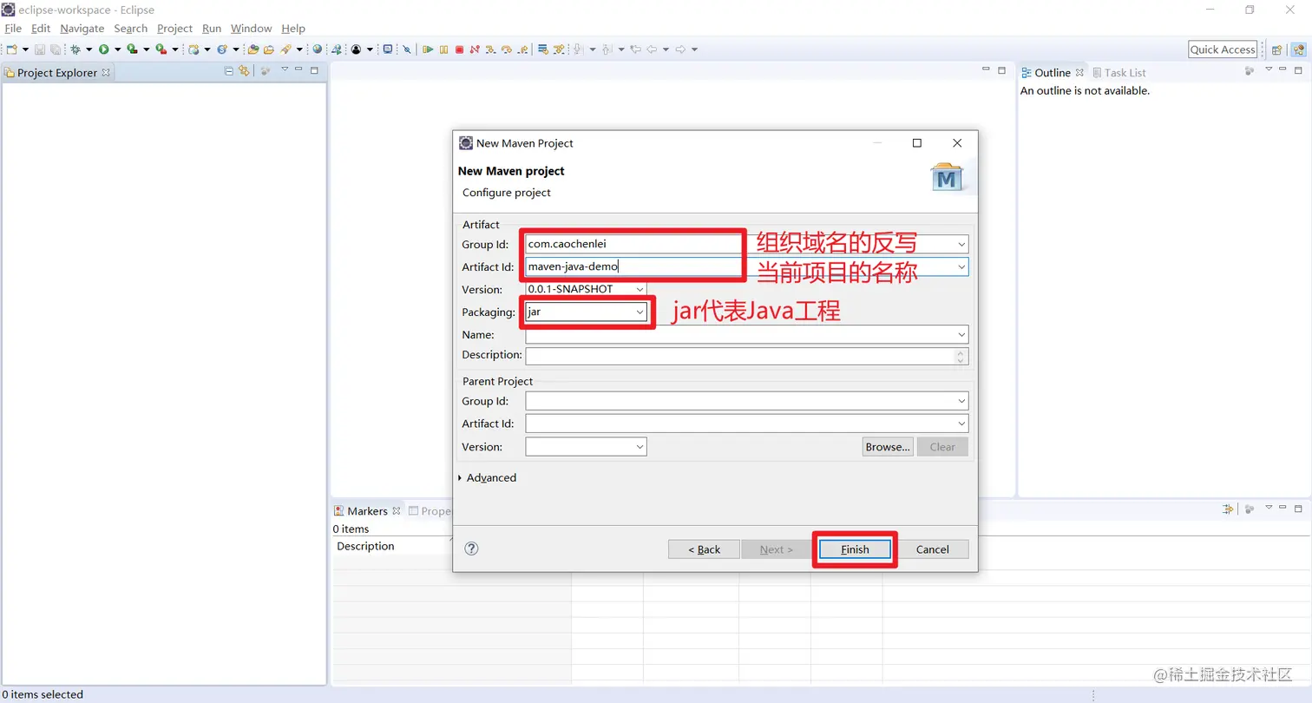Open the Help menu
Viewport: 1312px width, 703px height.
tap(293, 29)
